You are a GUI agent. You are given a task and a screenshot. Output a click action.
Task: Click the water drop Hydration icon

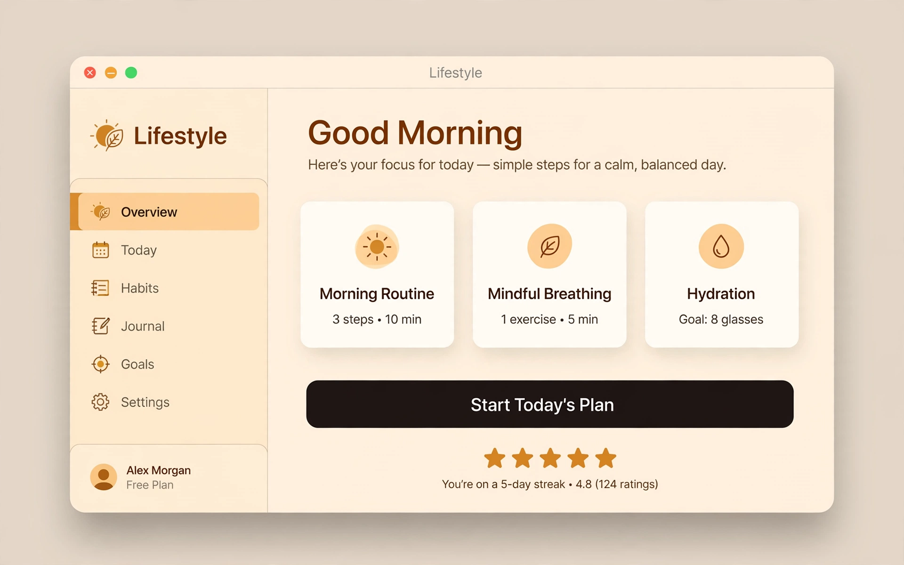(721, 246)
